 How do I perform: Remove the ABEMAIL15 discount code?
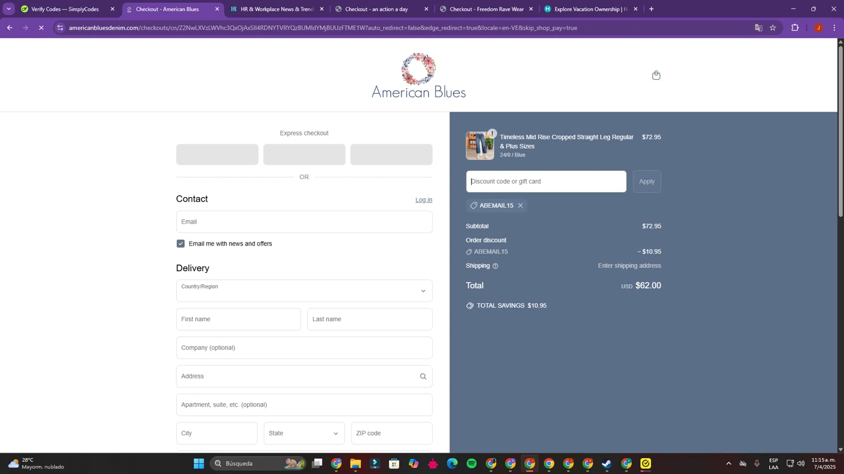pyautogui.click(x=520, y=206)
